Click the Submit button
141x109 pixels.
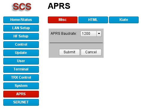point(69,52)
